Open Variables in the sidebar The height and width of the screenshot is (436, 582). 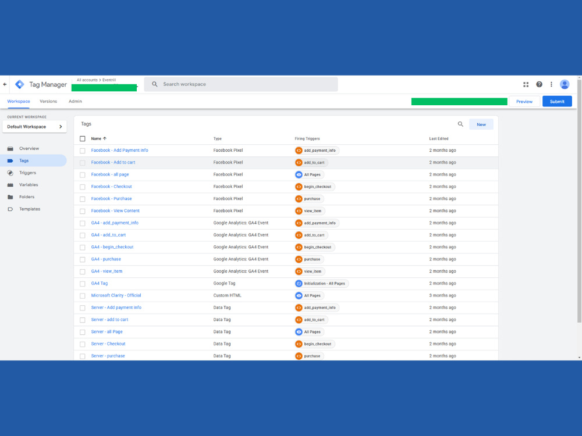click(x=29, y=185)
